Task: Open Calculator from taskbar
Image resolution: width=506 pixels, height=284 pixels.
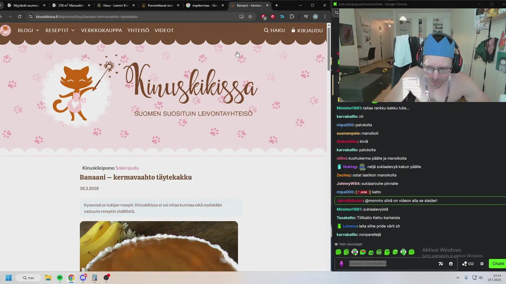Action: coord(95,278)
